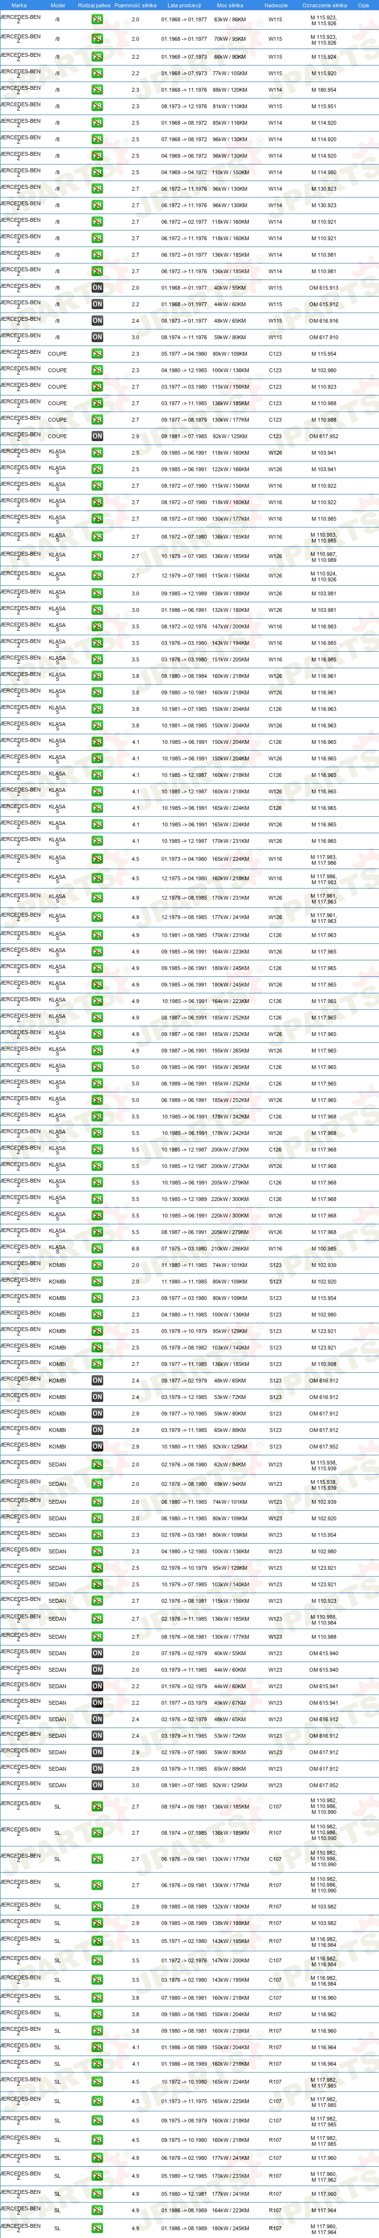Click petrol icon in the M 180.954 row
Image resolution: width=379 pixels, height=2238 pixels.
[x=97, y=90]
